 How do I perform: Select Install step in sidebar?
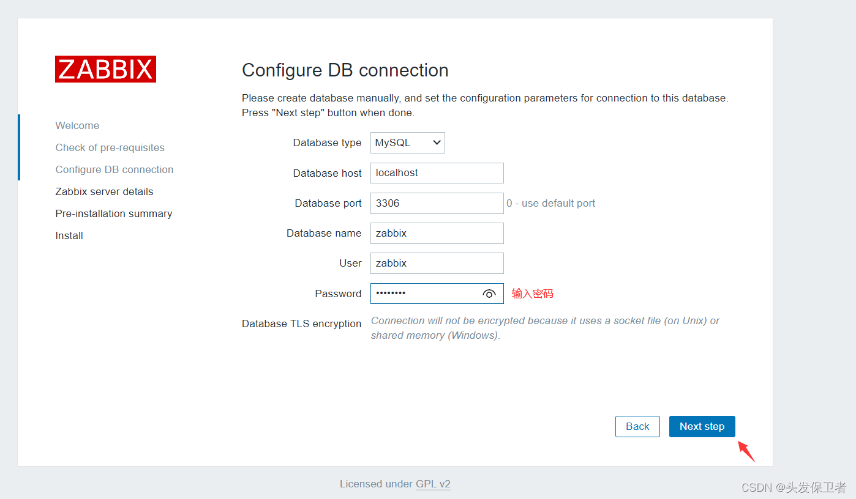[x=69, y=235]
